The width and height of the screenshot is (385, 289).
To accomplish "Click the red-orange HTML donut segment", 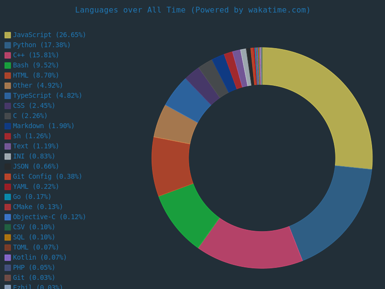I will point(171,165).
